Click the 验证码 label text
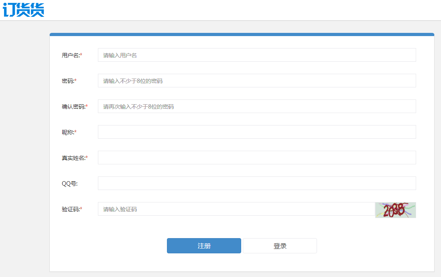Image resolution: width=441 pixels, height=277 pixels. pos(70,209)
